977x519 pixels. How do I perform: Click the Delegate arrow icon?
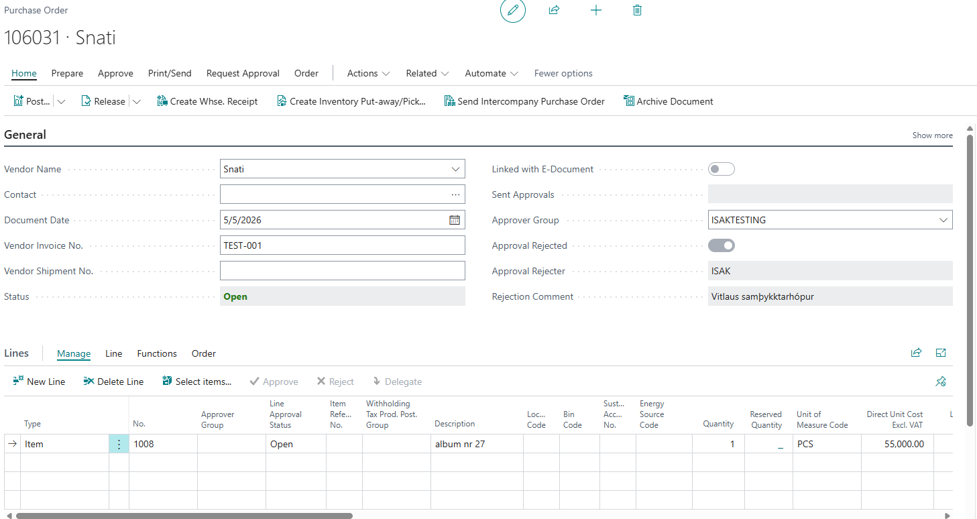(376, 382)
